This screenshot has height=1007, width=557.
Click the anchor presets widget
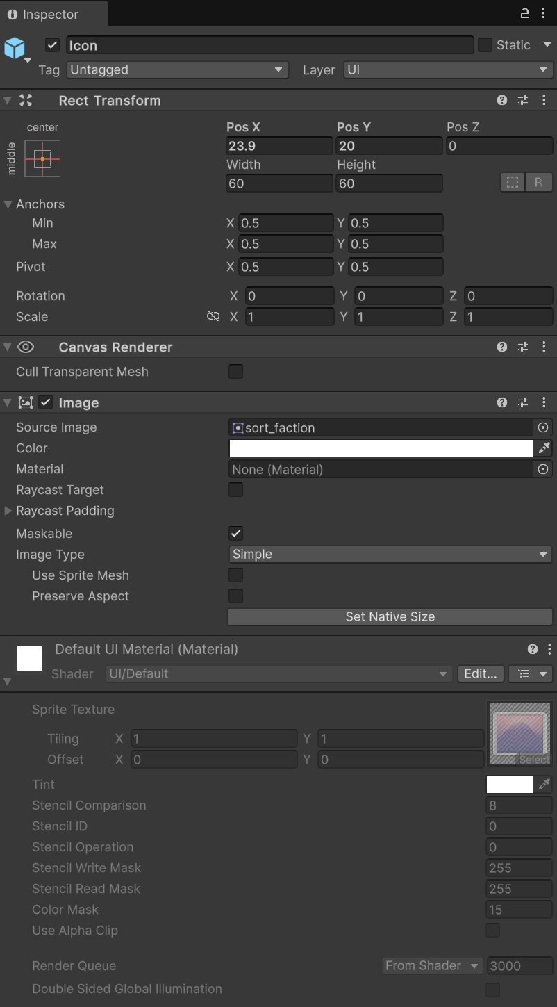[x=43, y=158]
